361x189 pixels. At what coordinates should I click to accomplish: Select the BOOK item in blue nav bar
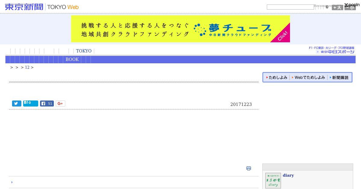click(72, 59)
